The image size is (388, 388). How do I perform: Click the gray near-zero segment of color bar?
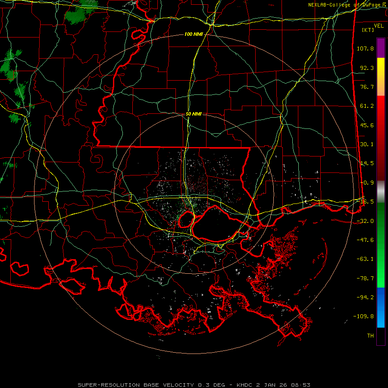click(x=381, y=192)
